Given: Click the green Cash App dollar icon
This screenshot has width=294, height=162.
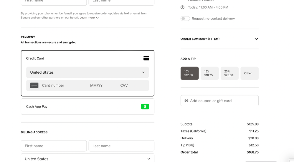Looking at the screenshot, I should (145, 107).
